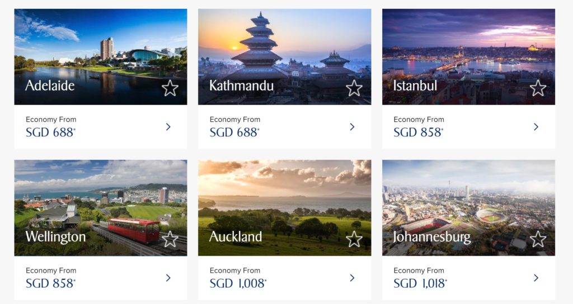Toggle the Johannesburg star icon
This screenshot has height=304, width=573.
tap(538, 239)
